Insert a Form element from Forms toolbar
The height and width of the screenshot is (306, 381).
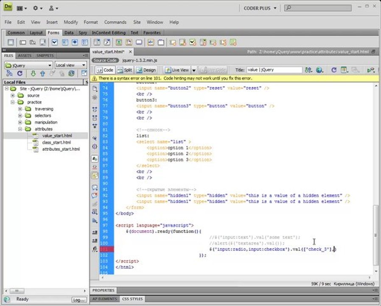[x=11, y=42]
